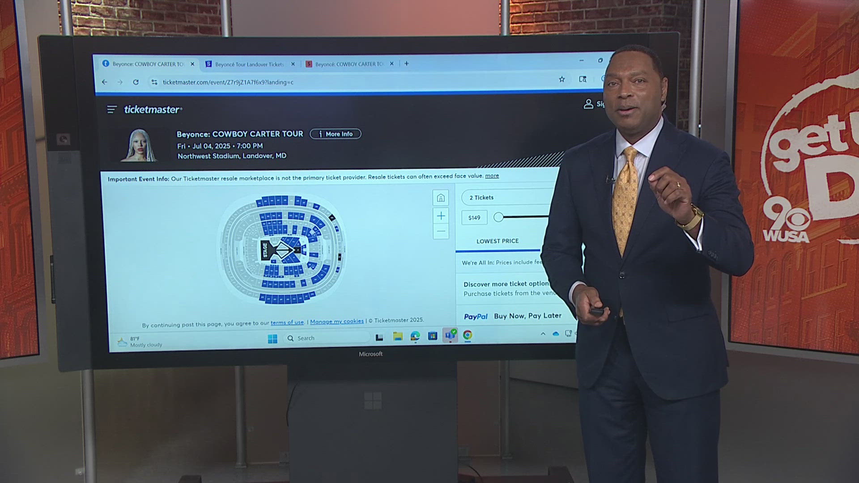Reload the Ticketmaster page
The image size is (859, 483).
[x=136, y=82]
